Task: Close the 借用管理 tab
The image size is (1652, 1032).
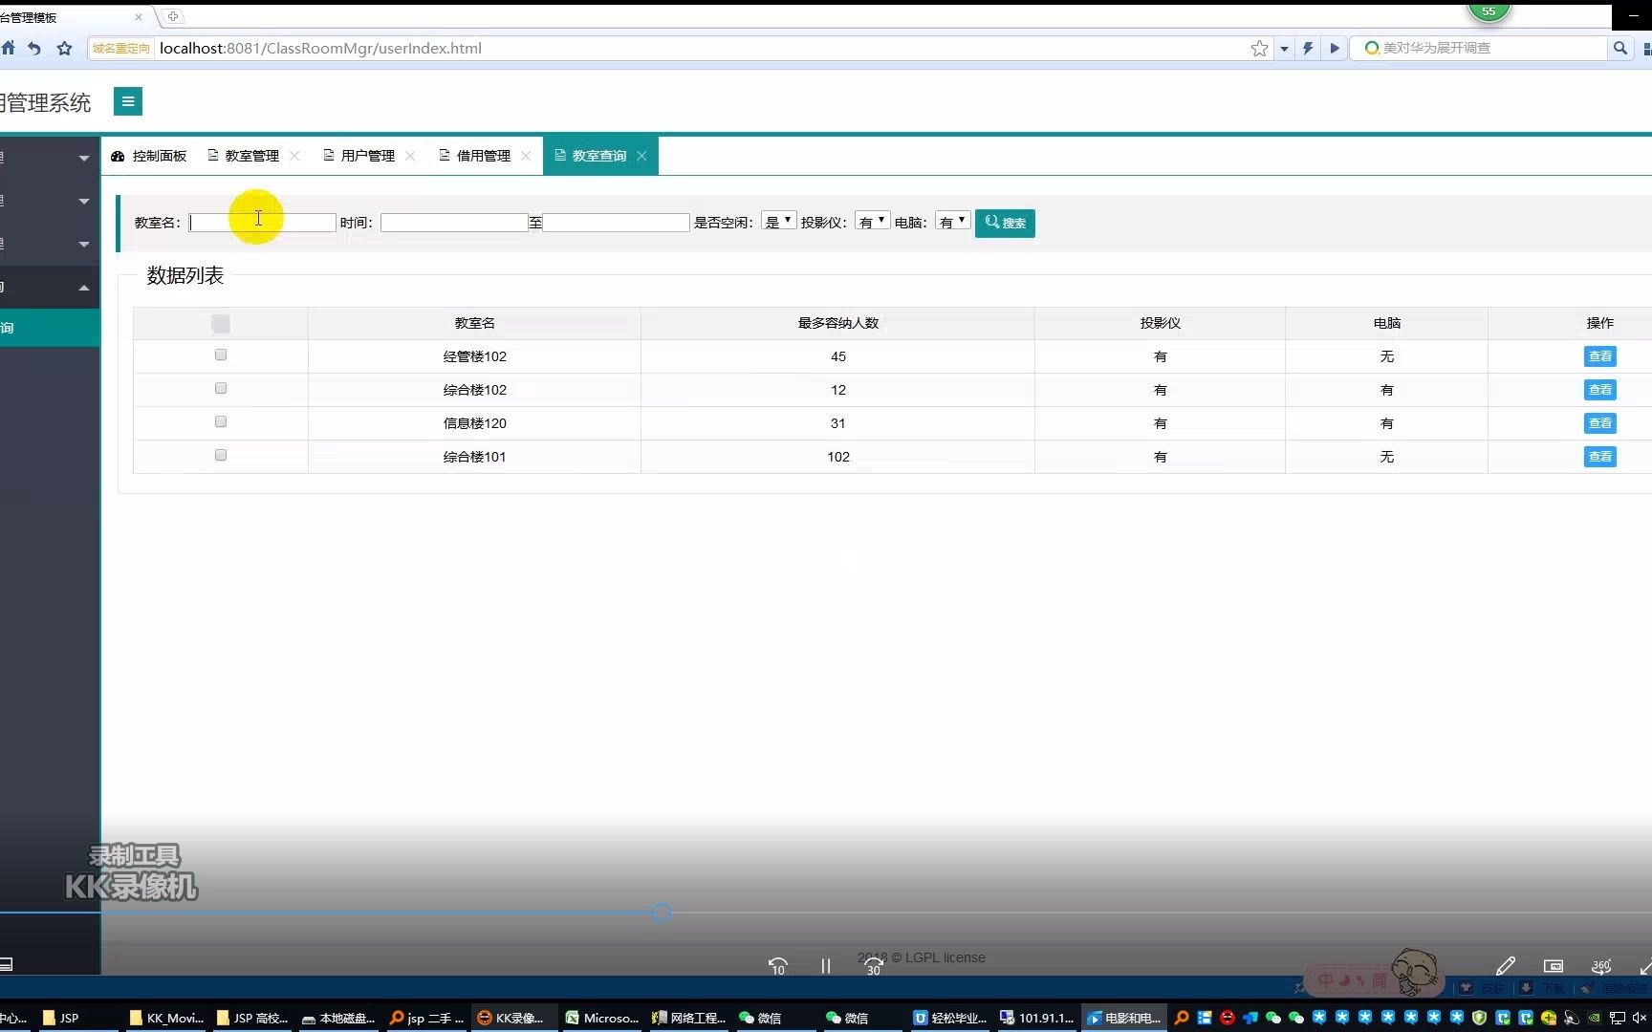Action: coord(526,156)
